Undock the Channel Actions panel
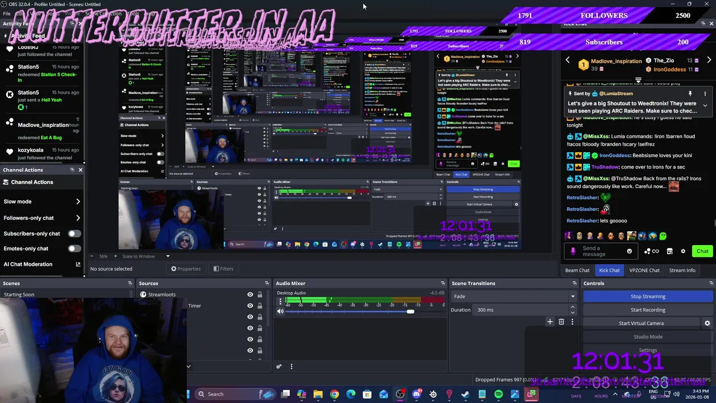 [72, 170]
